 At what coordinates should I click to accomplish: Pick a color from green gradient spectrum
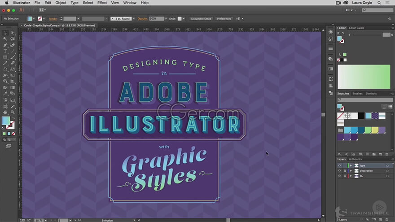[x=364, y=77]
